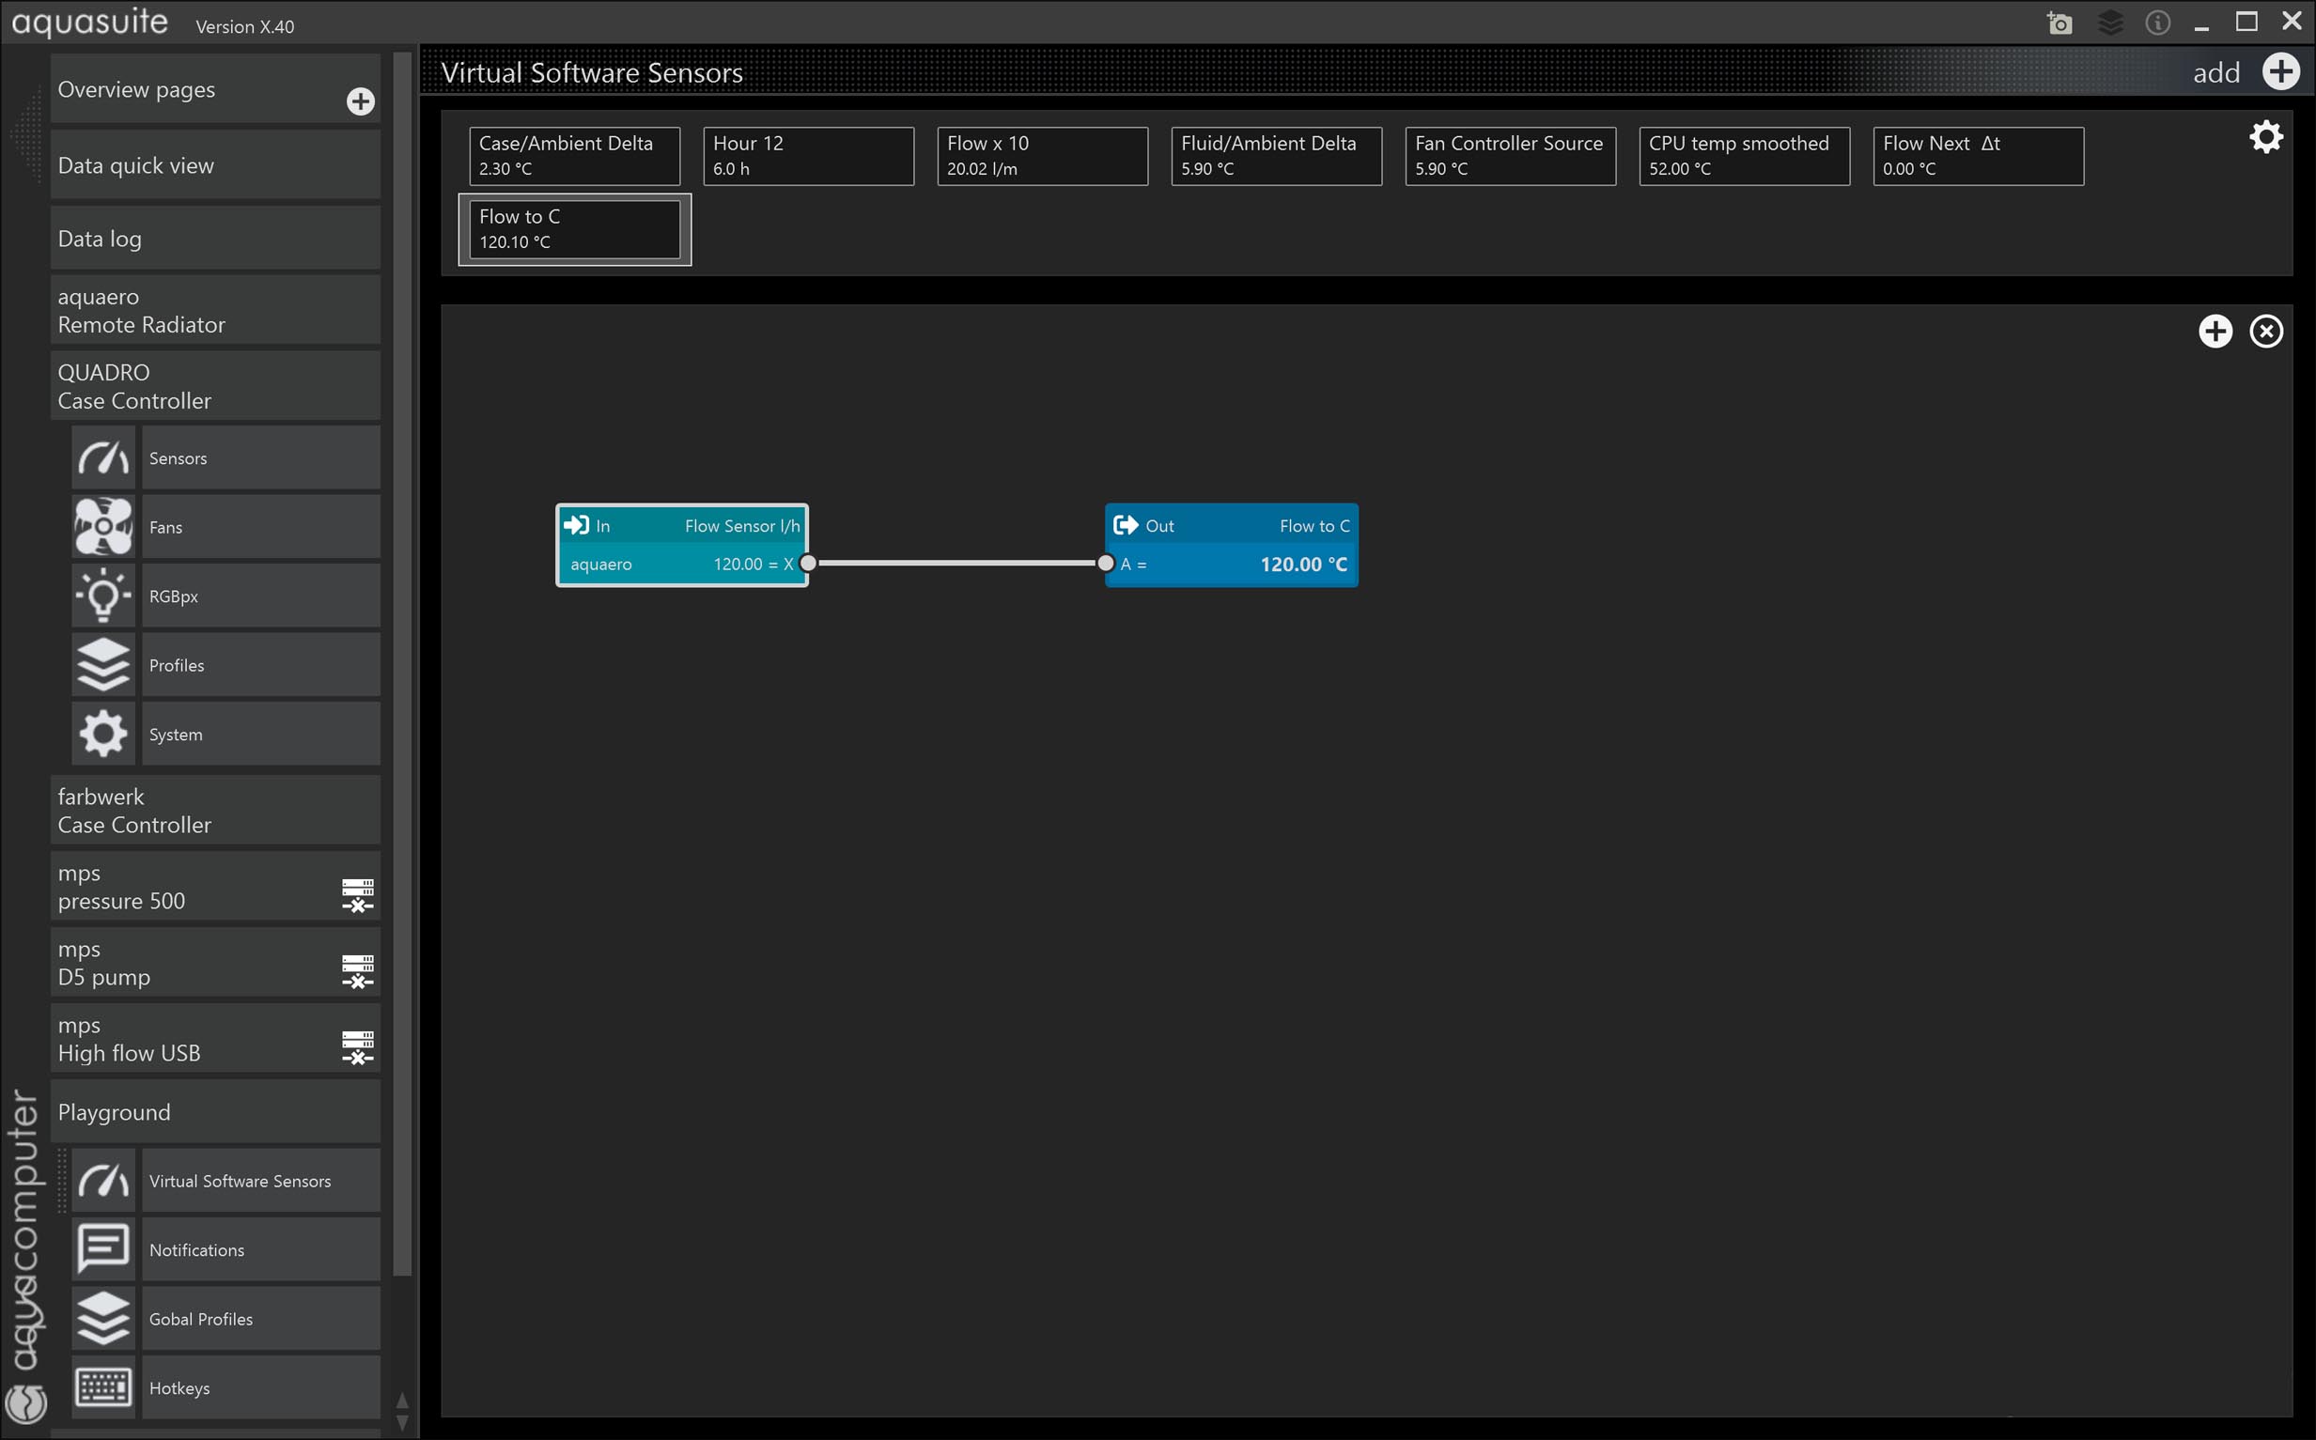This screenshot has height=1440, width=2316.
Task: Open Data log section
Action: tap(215, 238)
